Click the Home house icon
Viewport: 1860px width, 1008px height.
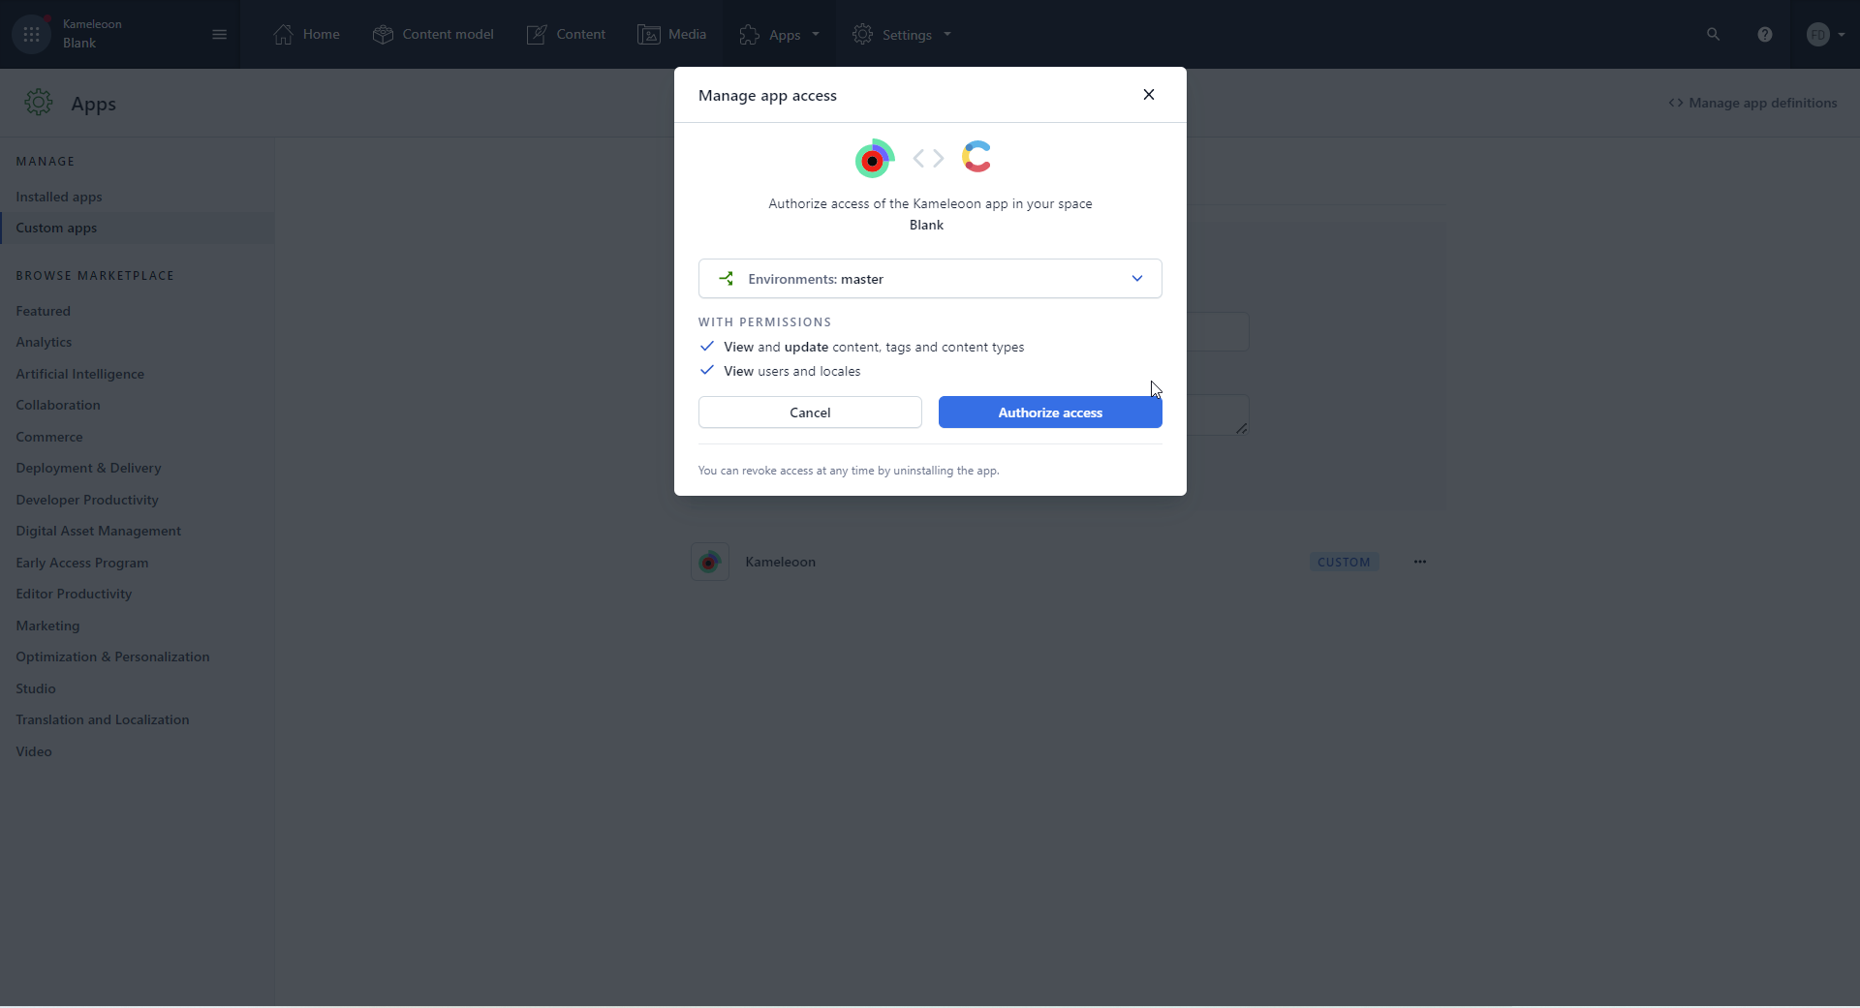click(x=283, y=34)
